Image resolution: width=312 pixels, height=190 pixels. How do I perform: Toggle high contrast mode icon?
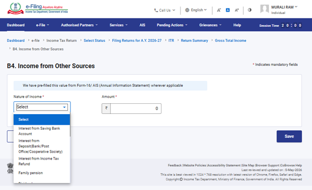tap(249, 10)
